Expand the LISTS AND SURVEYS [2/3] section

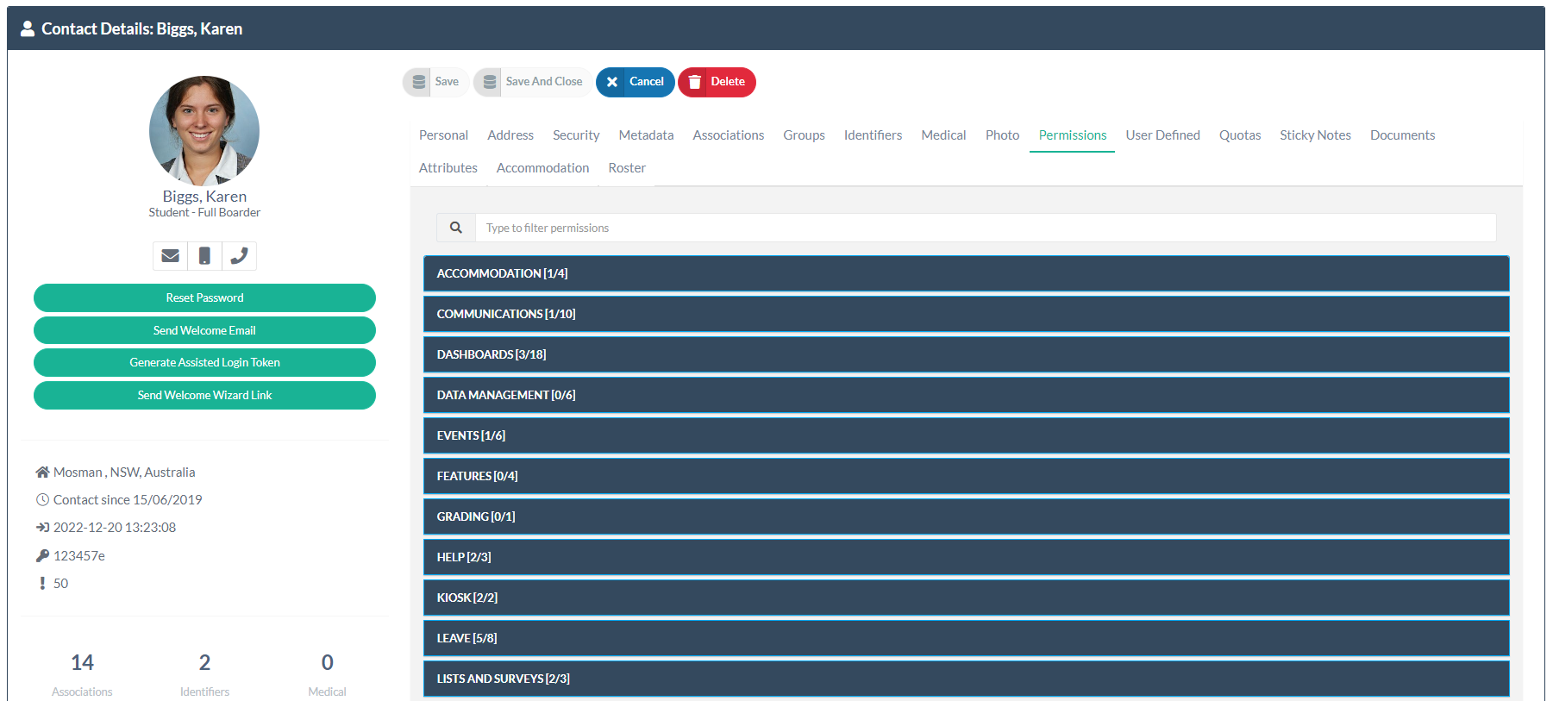967,679
